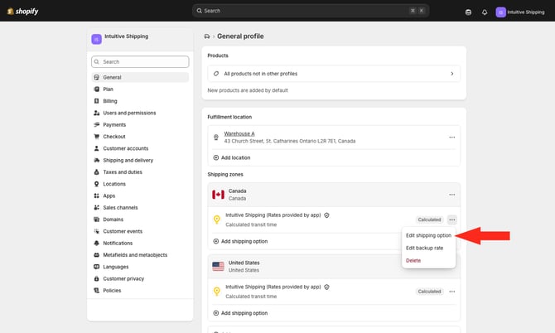Click the top Shopify search bar
The image size is (555, 333).
pos(311,11)
